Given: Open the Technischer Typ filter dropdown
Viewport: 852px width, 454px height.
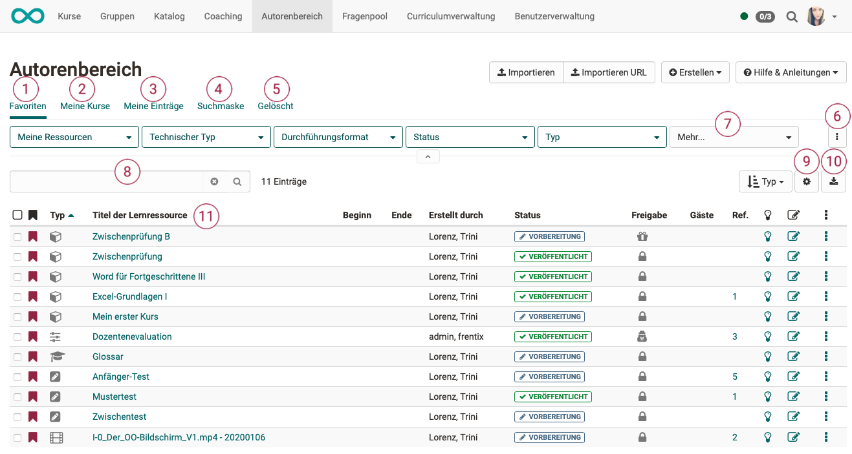Looking at the screenshot, I should tap(206, 138).
